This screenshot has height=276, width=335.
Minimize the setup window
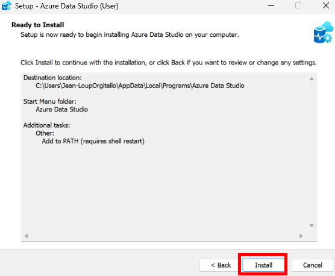pos(271,6)
